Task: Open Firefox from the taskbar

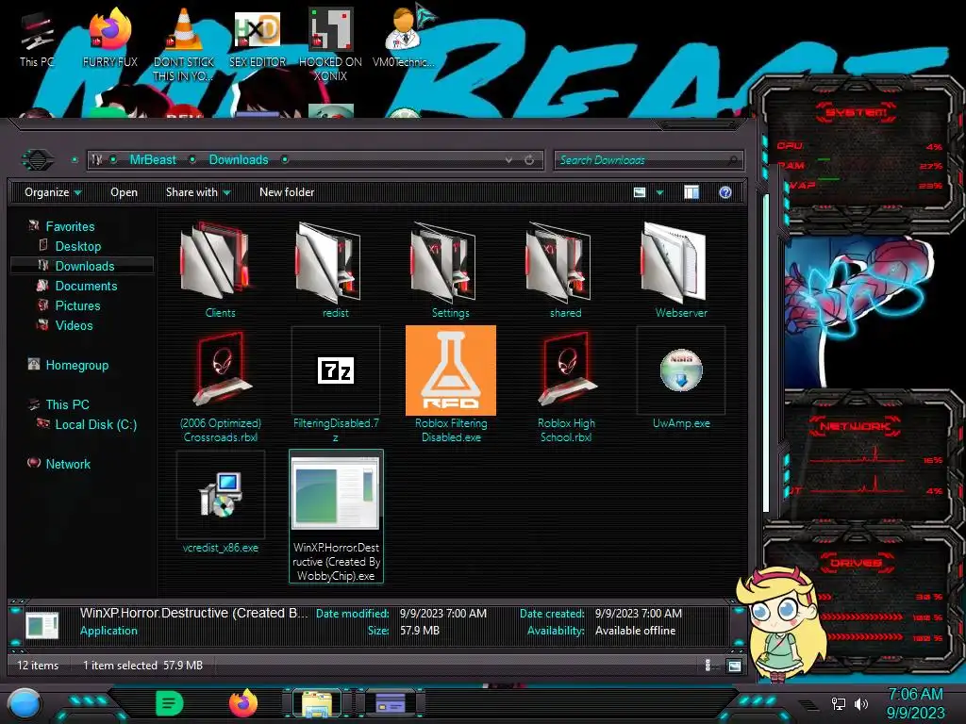Action: click(243, 703)
